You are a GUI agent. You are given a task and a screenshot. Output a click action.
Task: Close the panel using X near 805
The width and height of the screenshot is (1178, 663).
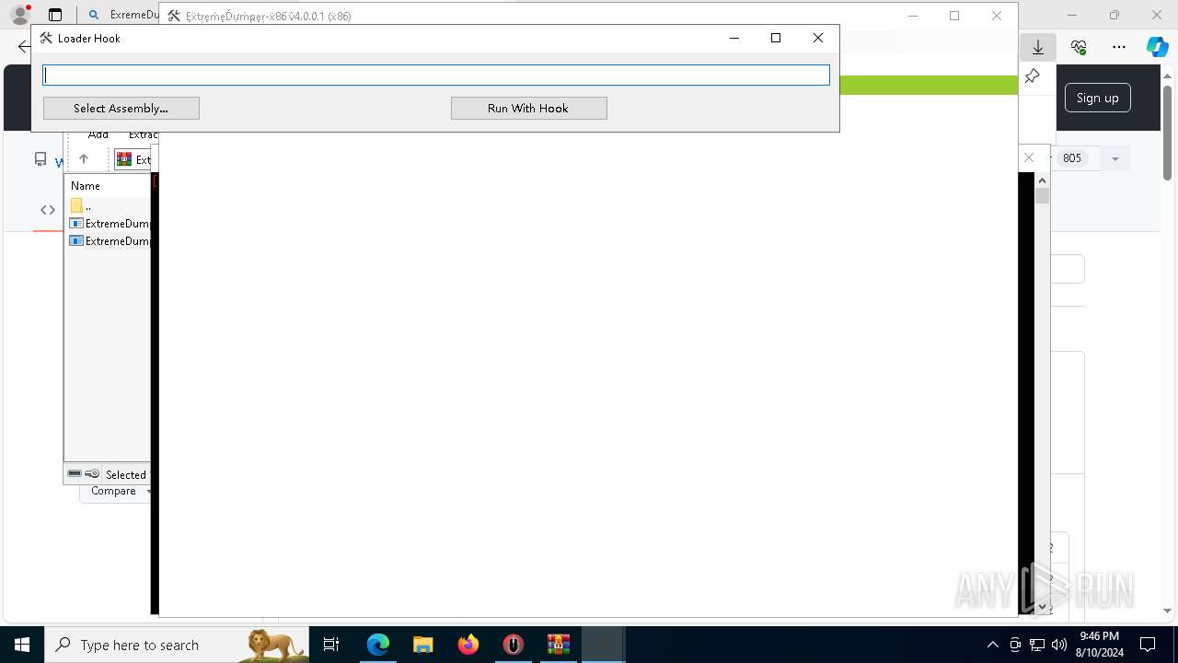(x=1029, y=157)
